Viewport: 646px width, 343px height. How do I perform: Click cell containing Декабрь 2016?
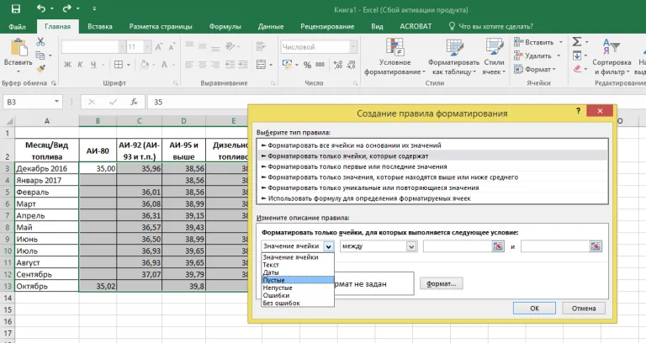click(46, 168)
